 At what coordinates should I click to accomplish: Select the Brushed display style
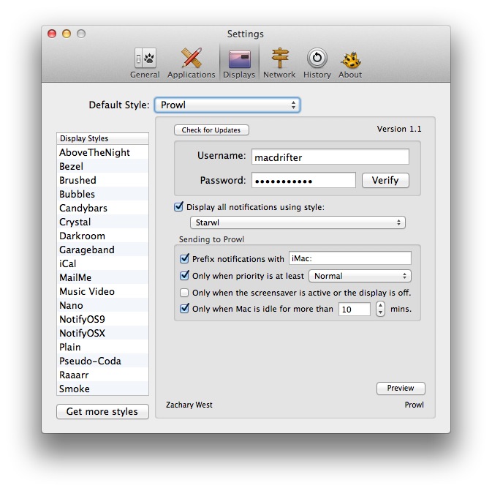[x=102, y=180]
